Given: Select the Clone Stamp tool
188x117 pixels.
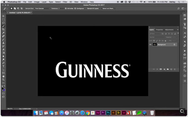Looking at the screenshot, I should click(3, 43).
